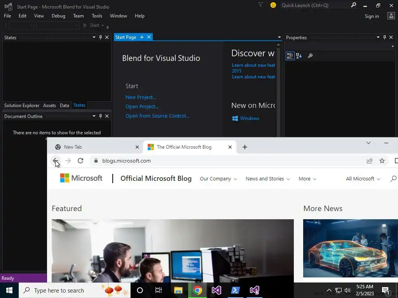Switch to the Assets tab
This screenshot has width=398, height=298.
49,106
